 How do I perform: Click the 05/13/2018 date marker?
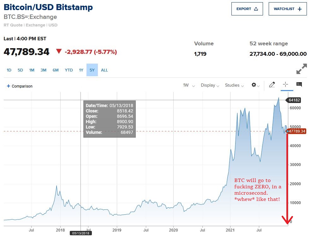[81, 233]
